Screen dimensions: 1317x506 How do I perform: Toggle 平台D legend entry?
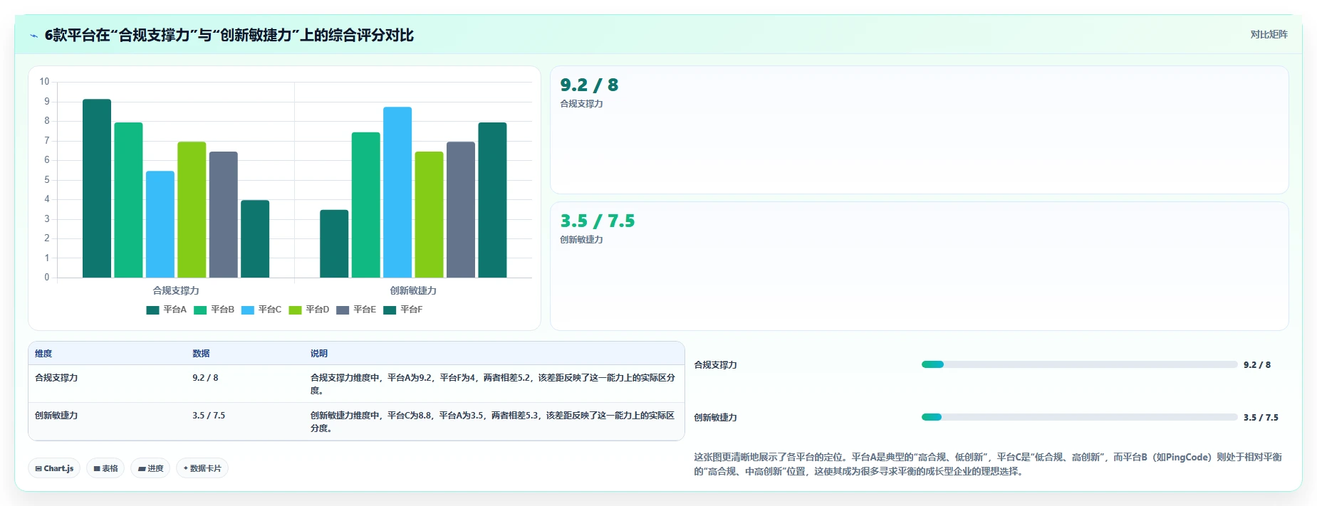click(x=309, y=310)
